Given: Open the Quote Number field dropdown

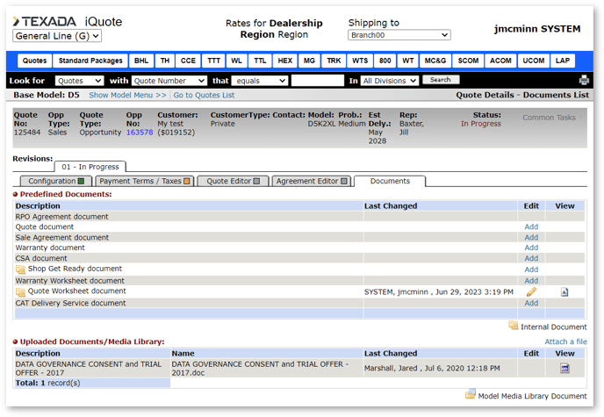Looking at the screenshot, I should [x=169, y=81].
